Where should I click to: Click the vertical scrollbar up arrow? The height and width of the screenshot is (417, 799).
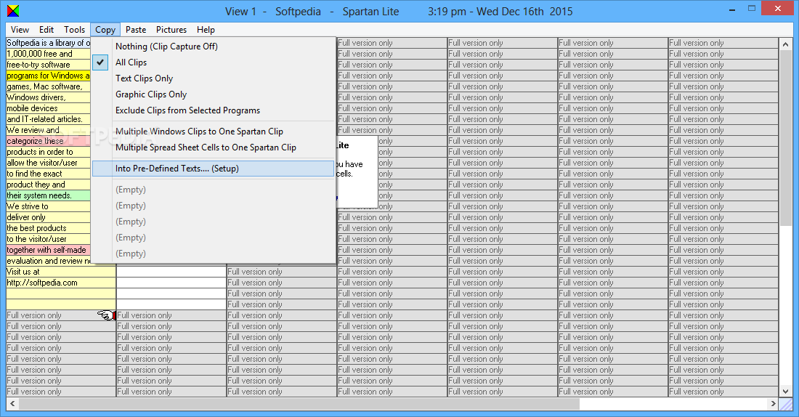786,44
